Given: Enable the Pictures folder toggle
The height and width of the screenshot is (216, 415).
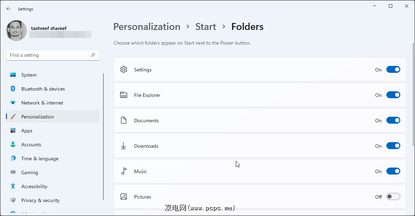Looking at the screenshot, I should [x=393, y=197].
